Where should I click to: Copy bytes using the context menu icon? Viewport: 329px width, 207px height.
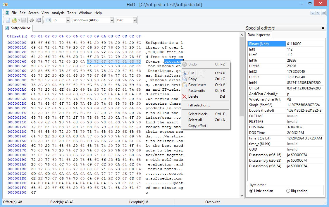click(185, 79)
